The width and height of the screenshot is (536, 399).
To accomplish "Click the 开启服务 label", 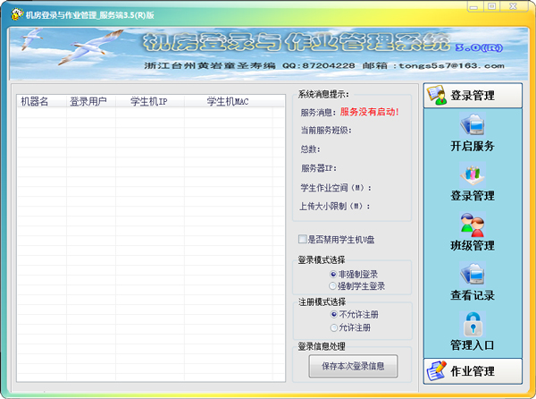I will pyautogui.click(x=473, y=146).
